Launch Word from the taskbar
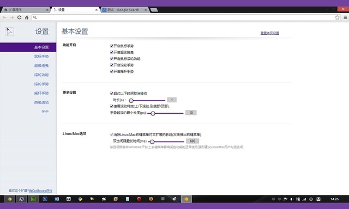 point(57,199)
